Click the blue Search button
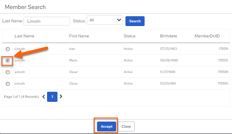 pos(135,21)
